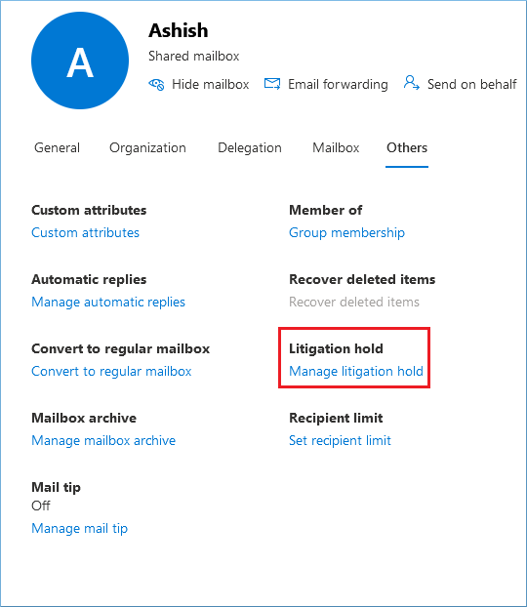527x607 pixels.
Task: Click the blue avatar circle with A
Action: [x=80, y=61]
